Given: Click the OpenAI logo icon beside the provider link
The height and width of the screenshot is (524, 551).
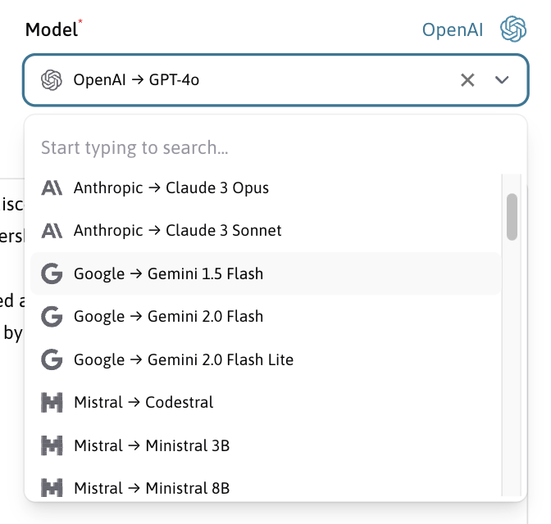Looking at the screenshot, I should 513,29.
